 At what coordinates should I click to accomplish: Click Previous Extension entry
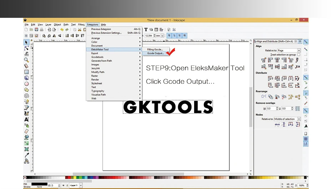114,29
